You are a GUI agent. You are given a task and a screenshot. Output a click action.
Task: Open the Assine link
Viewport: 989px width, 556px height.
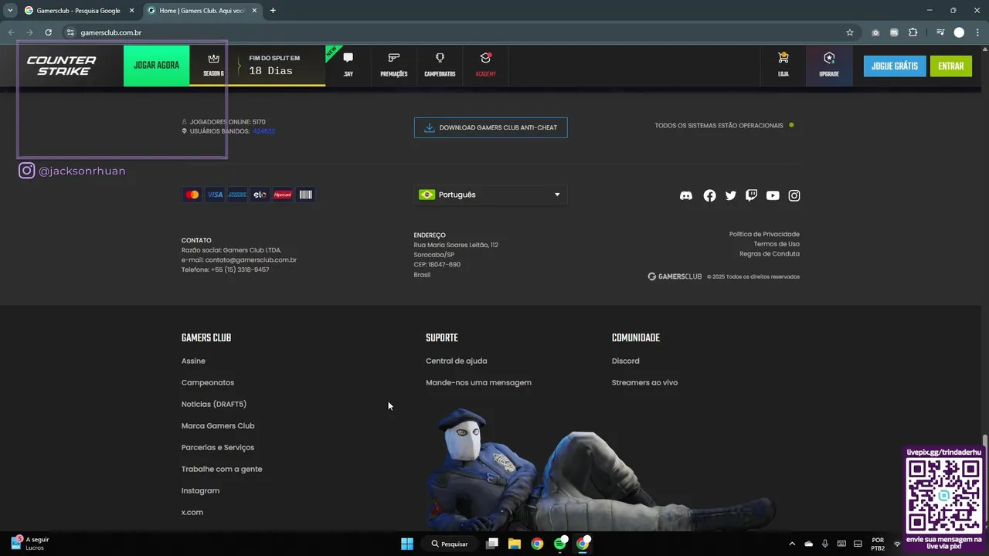tap(193, 361)
